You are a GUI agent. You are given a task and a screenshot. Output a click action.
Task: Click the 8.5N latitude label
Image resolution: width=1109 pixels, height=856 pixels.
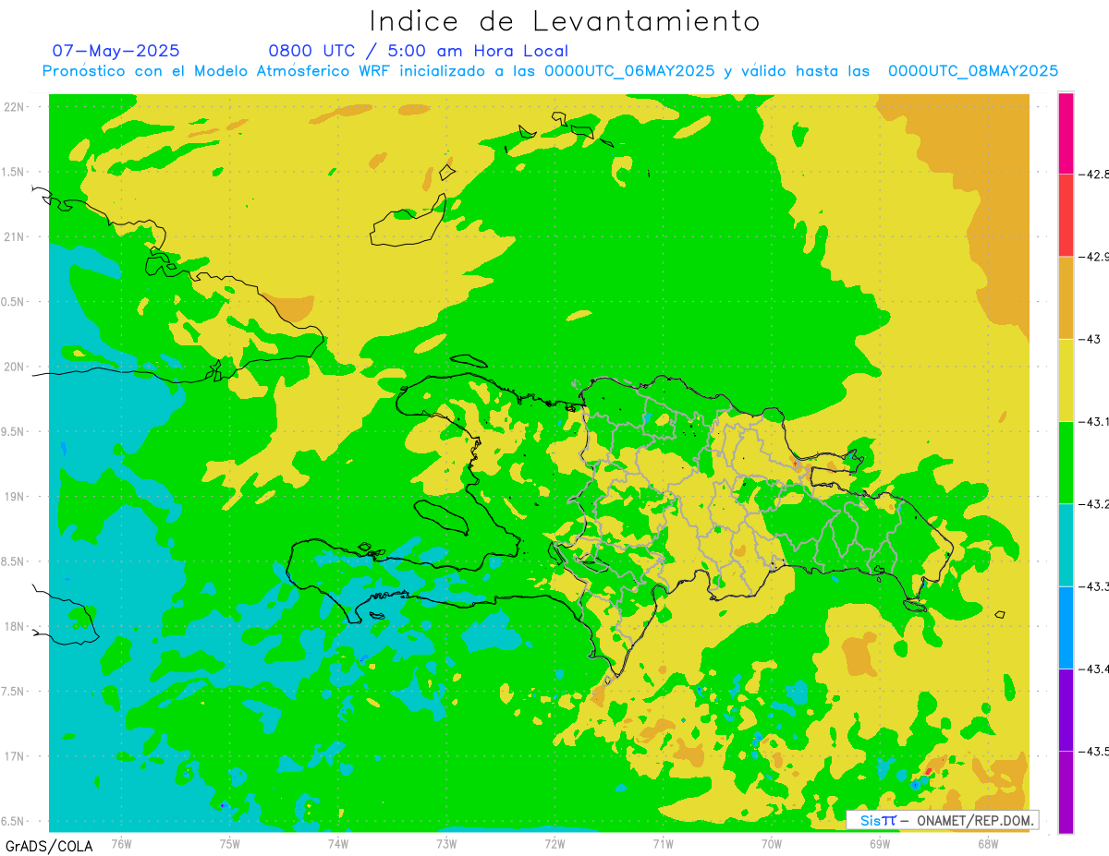click(13, 561)
